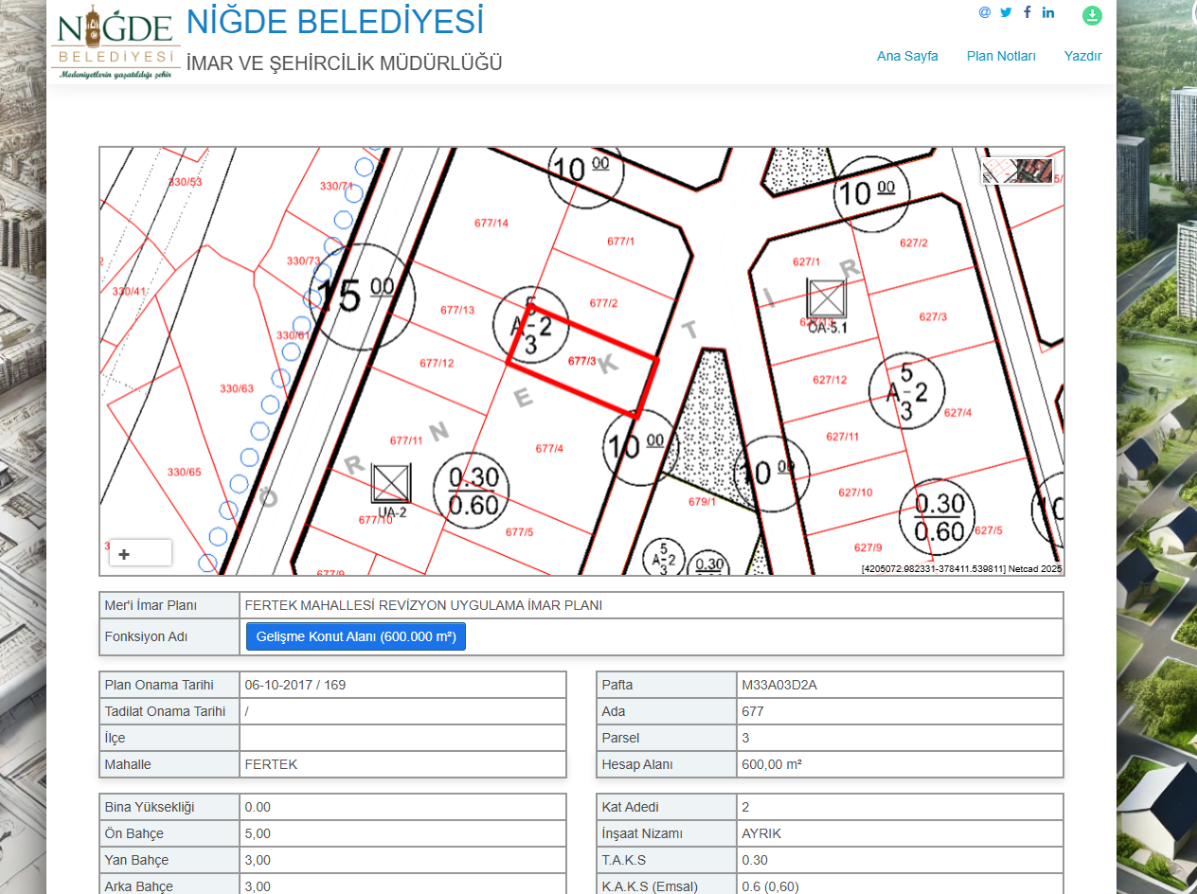Screen dimensions: 1197x894
Task: Click parcel 330/65 on the map
Action: click(184, 472)
